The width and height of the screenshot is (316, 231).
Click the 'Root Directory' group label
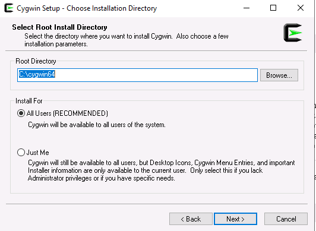pos(36,61)
